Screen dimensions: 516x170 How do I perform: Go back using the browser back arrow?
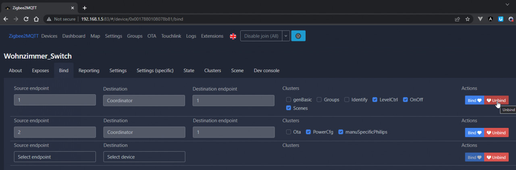click(6, 19)
